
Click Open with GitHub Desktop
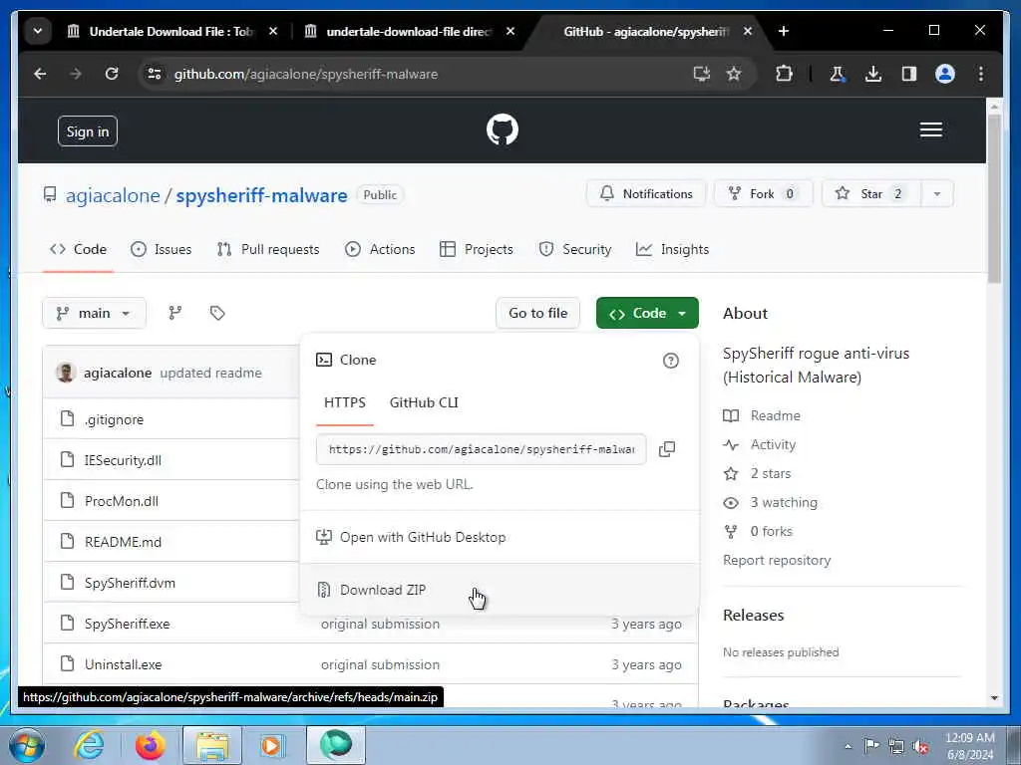point(499,537)
